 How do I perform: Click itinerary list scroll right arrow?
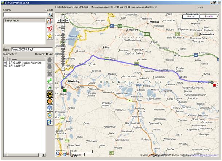point(44,155)
